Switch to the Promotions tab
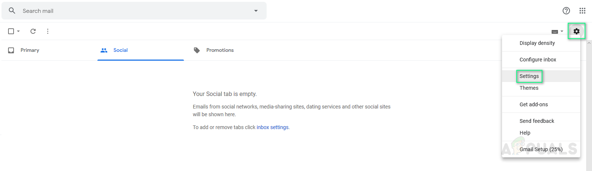Viewport: 592px width, 171px height. click(220, 50)
